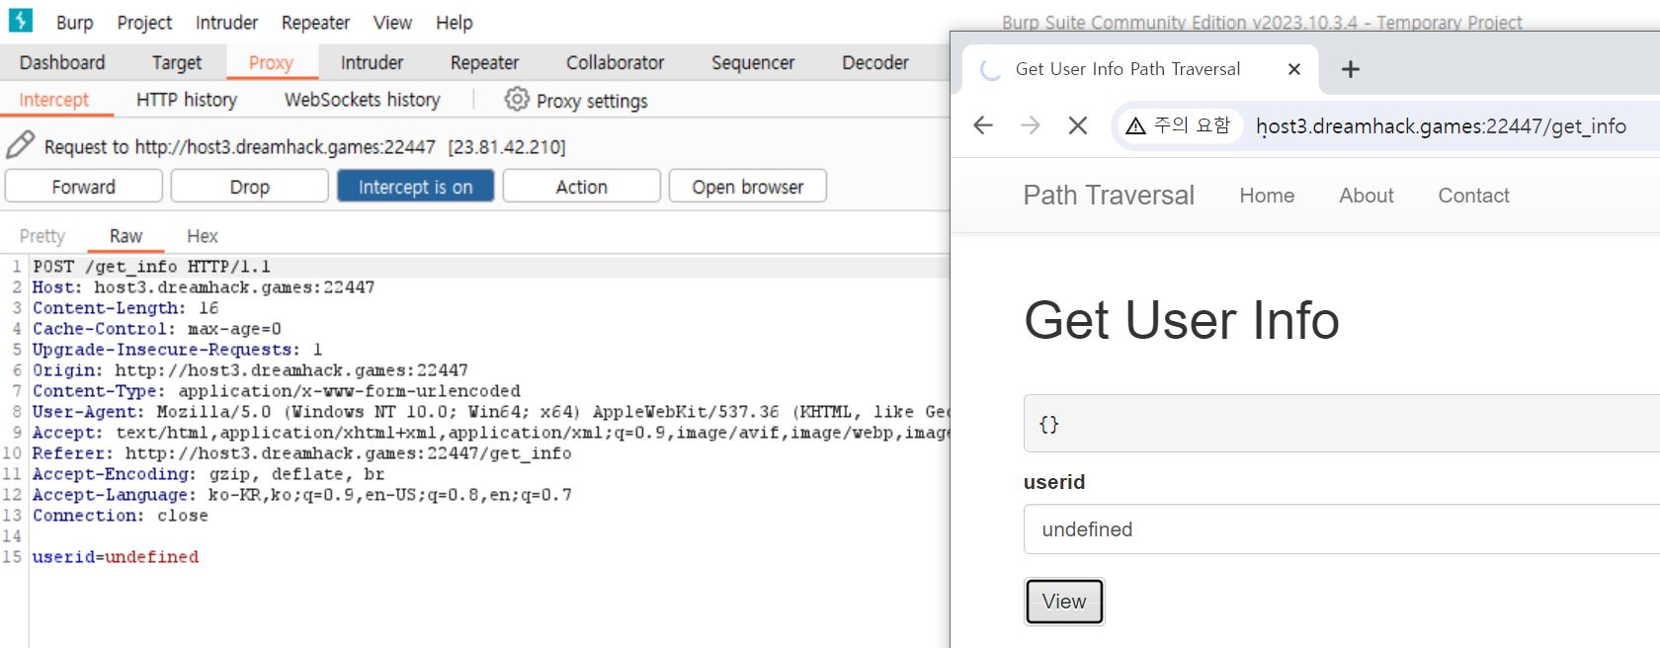Click the Content-Type header line
The image size is (1660, 648).
point(277,391)
